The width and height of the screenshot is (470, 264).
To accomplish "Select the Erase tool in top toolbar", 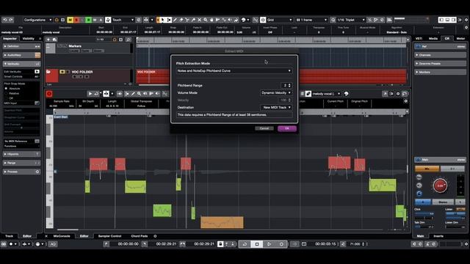I will (181, 20).
